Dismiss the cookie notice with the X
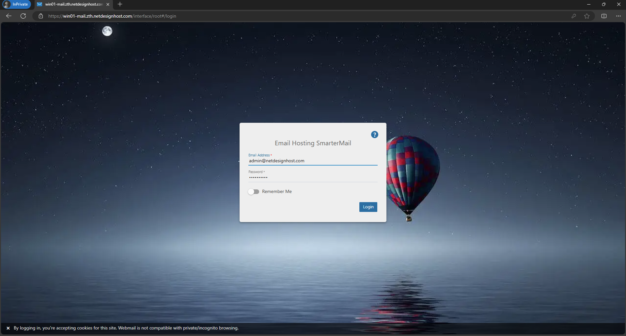This screenshot has width=626, height=336. [x=8, y=328]
